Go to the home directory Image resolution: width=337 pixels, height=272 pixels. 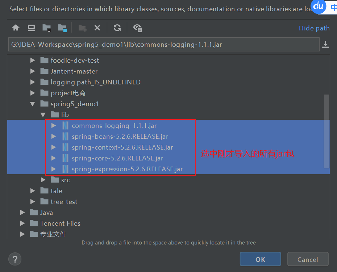tap(16, 28)
